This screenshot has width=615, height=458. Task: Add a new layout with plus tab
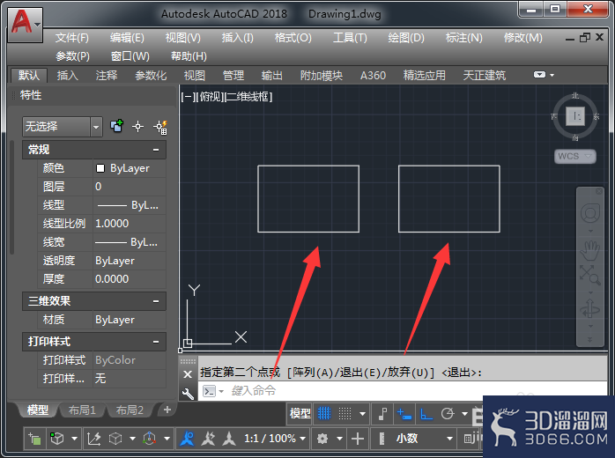(x=167, y=410)
